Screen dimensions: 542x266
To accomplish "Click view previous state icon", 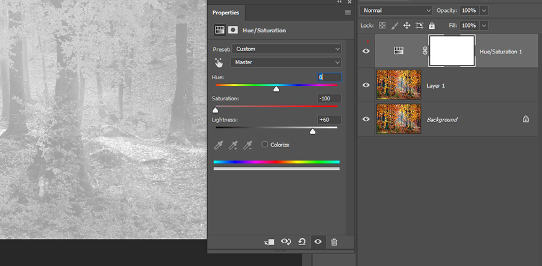I will point(286,241).
